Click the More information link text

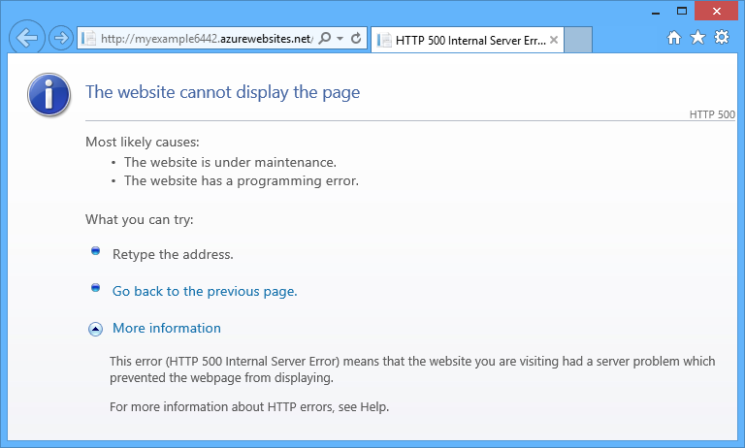pyautogui.click(x=167, y=329)
